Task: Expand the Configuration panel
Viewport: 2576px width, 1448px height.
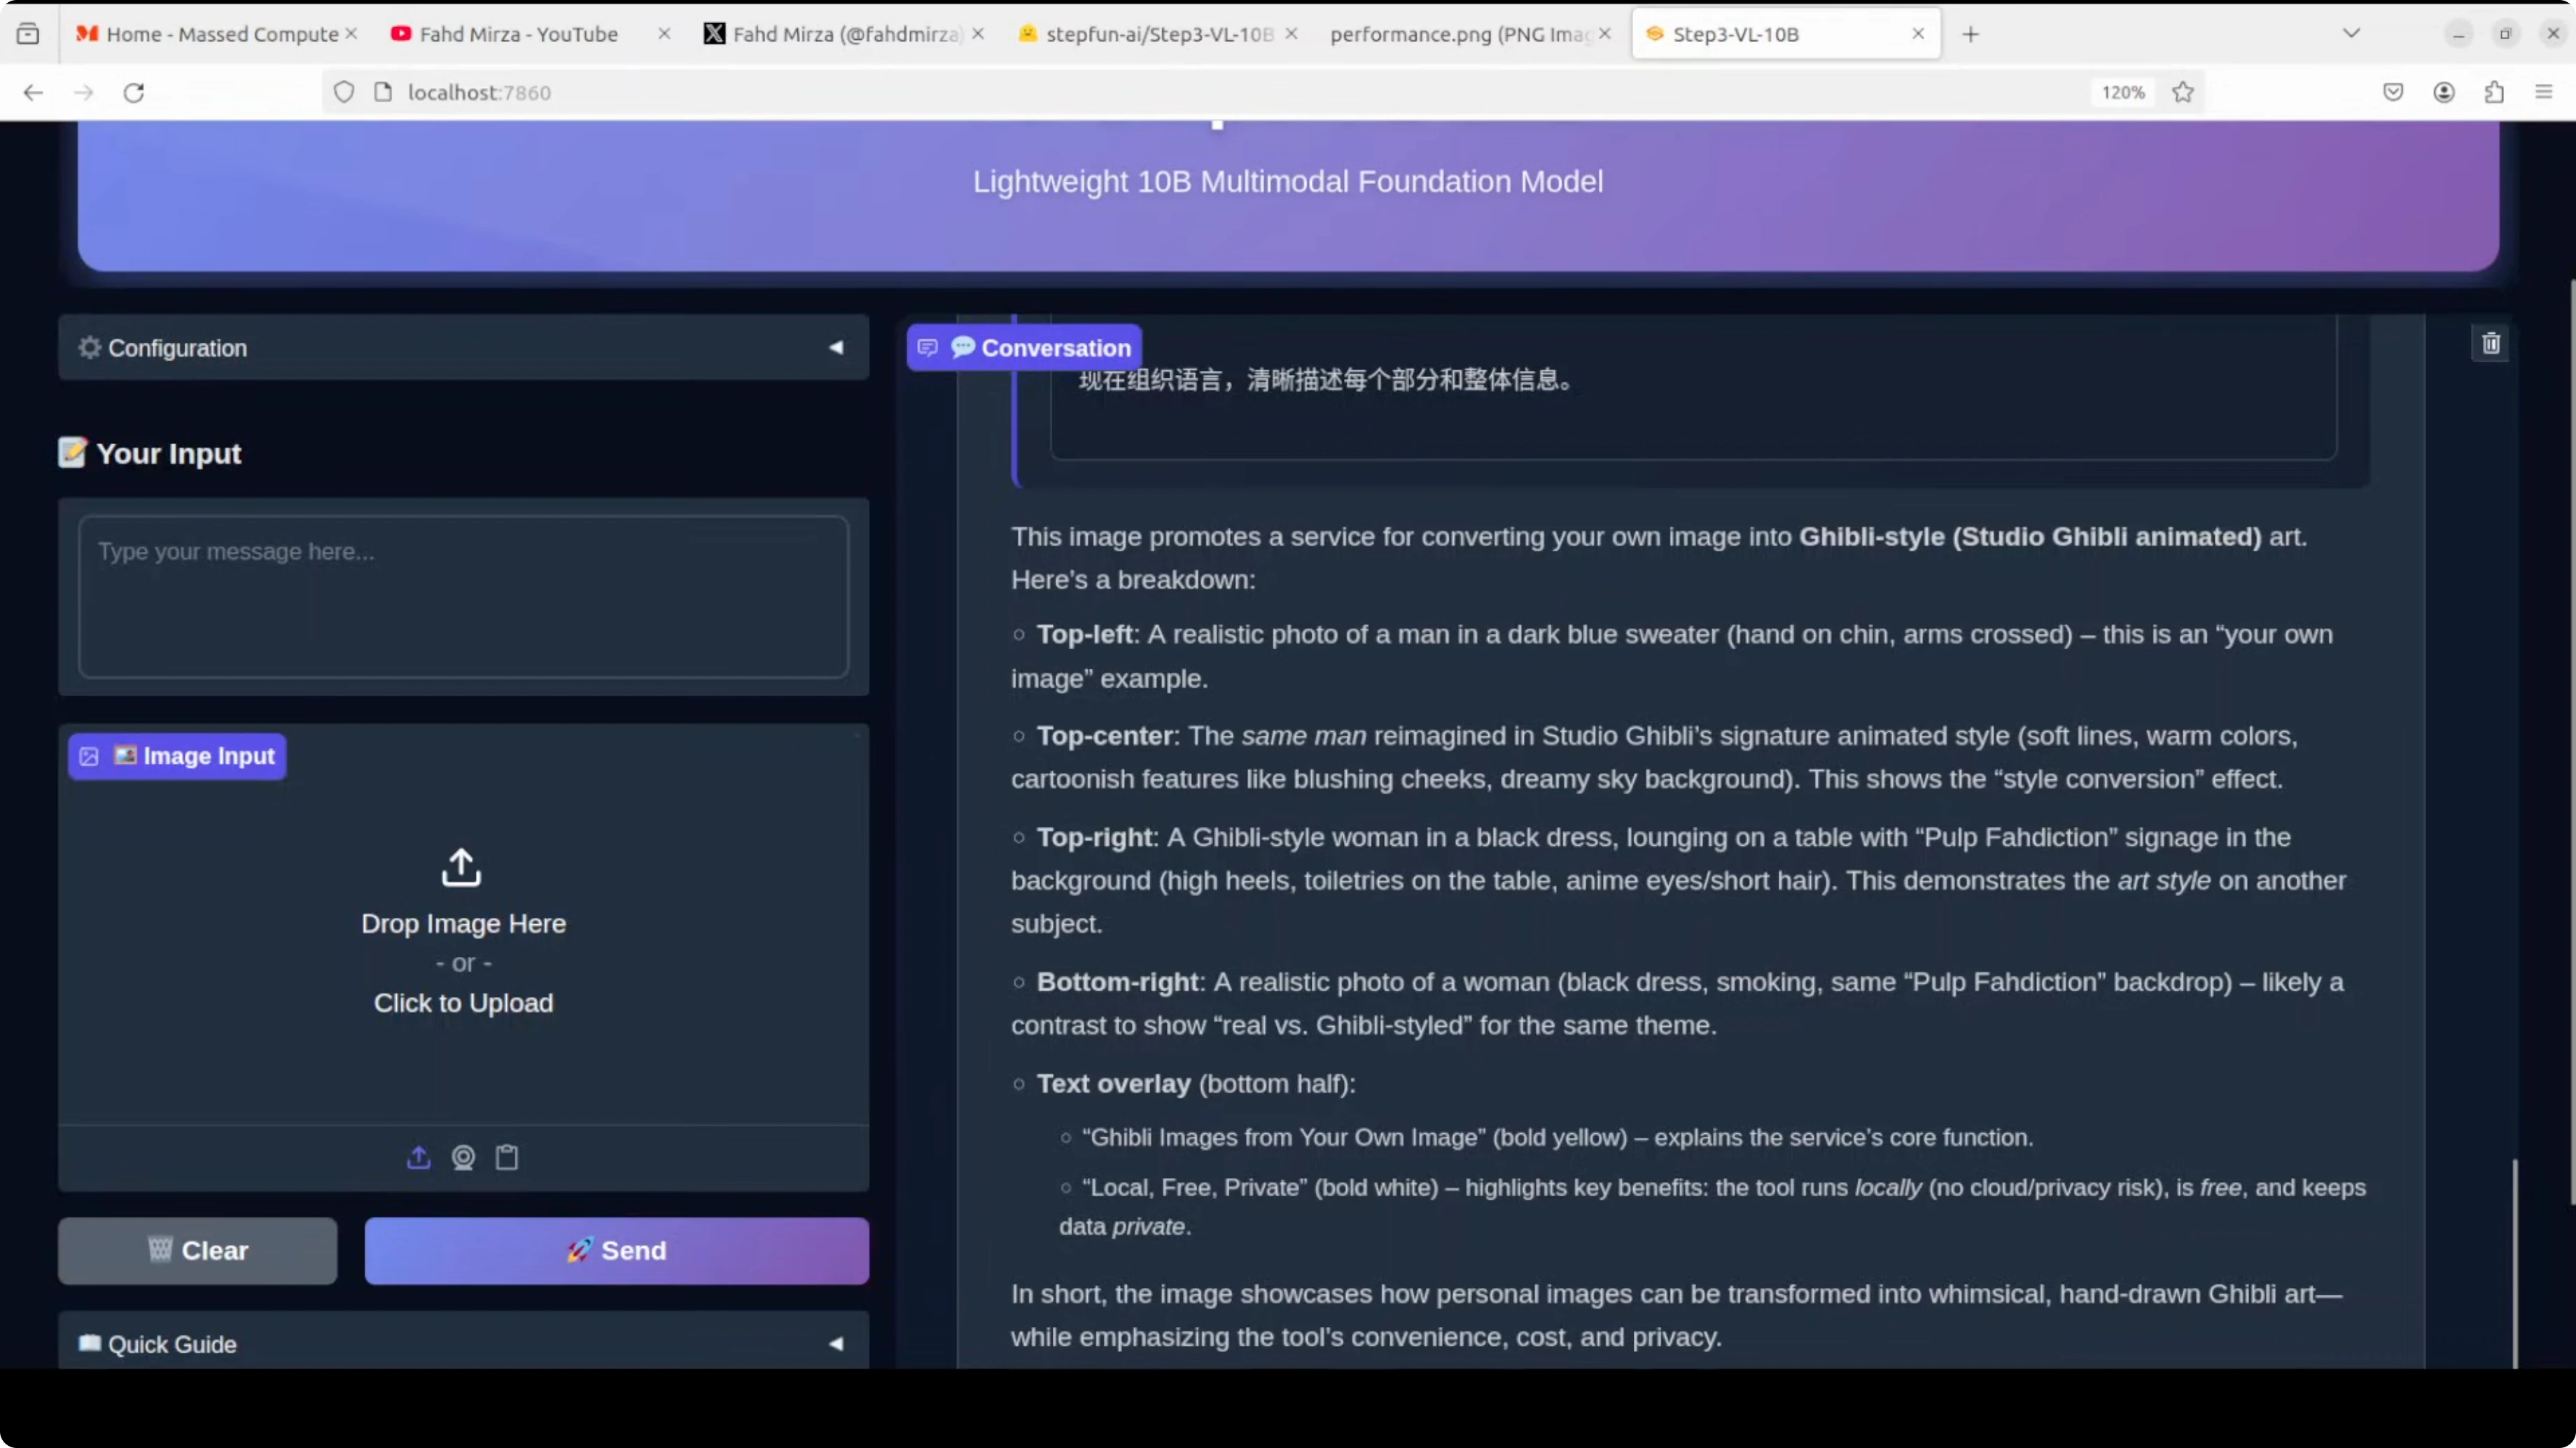Action: click(x=463, y=348)
